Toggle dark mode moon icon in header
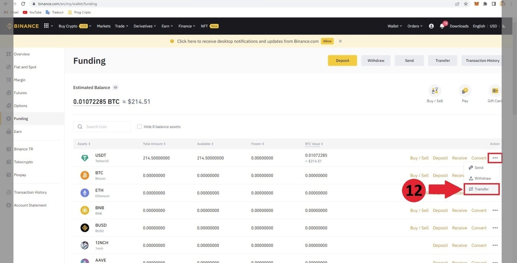 pos(504,26)
